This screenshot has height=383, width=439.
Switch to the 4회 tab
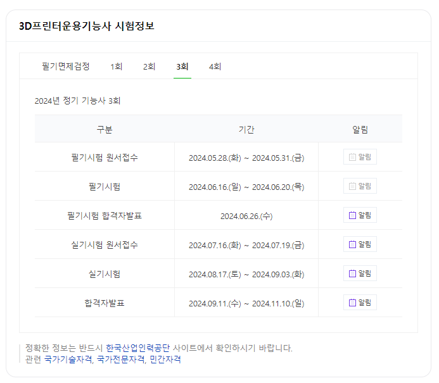pos(215,66)
